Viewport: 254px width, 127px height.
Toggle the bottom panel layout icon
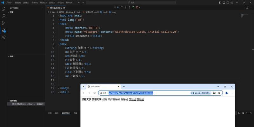tap(224, 3)
